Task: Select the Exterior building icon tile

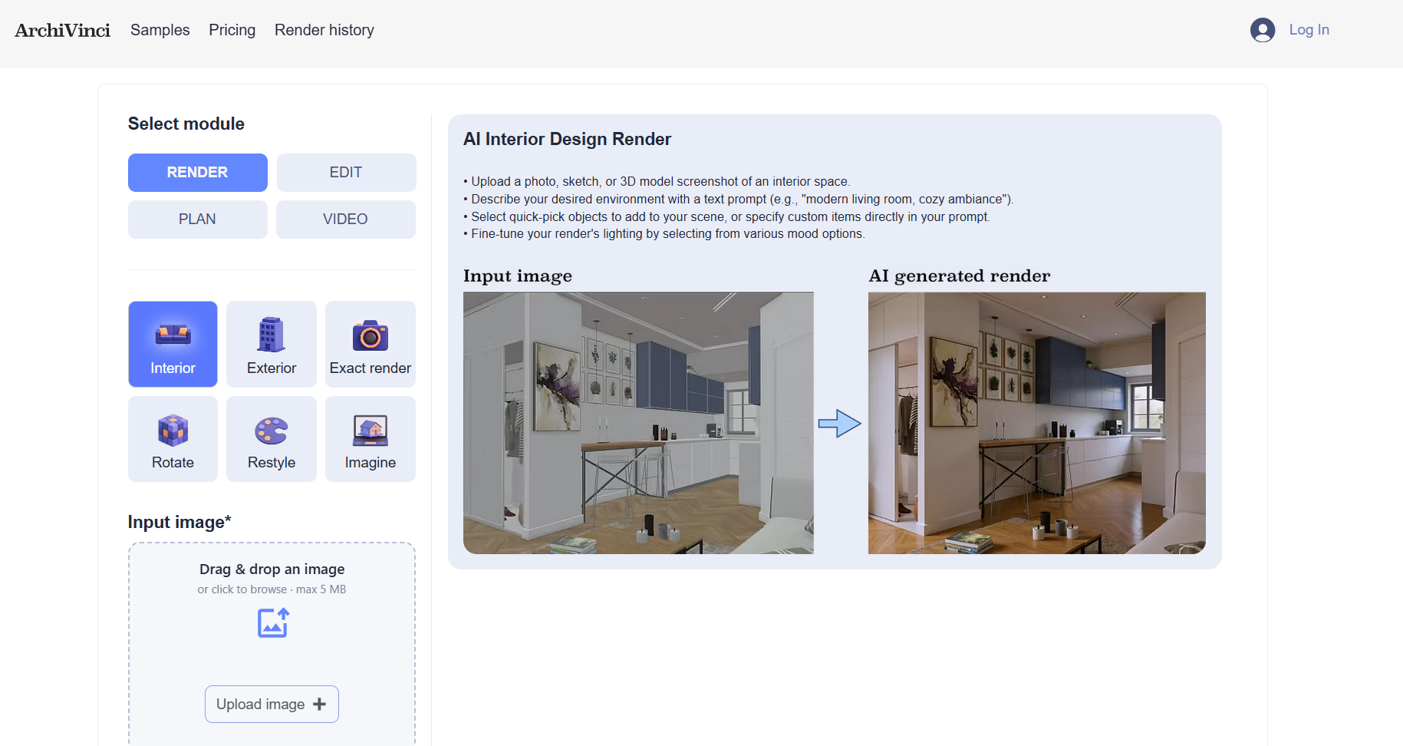Action: (x=272, y=344)
